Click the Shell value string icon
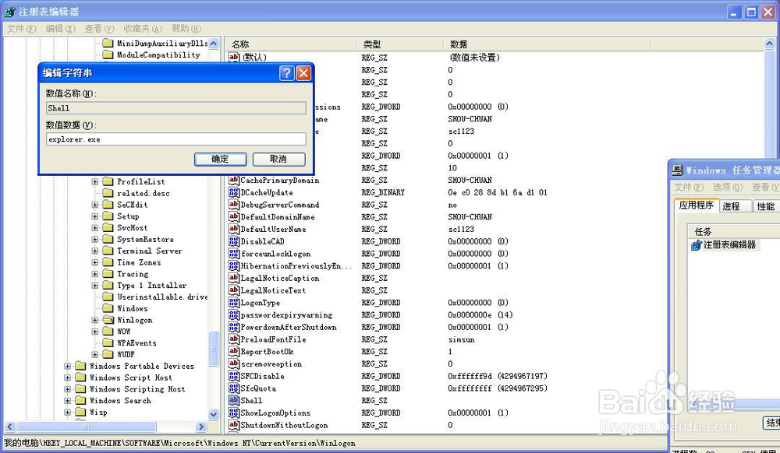The image size is (780, 453). pyautogui.click(x=234, y=400)
